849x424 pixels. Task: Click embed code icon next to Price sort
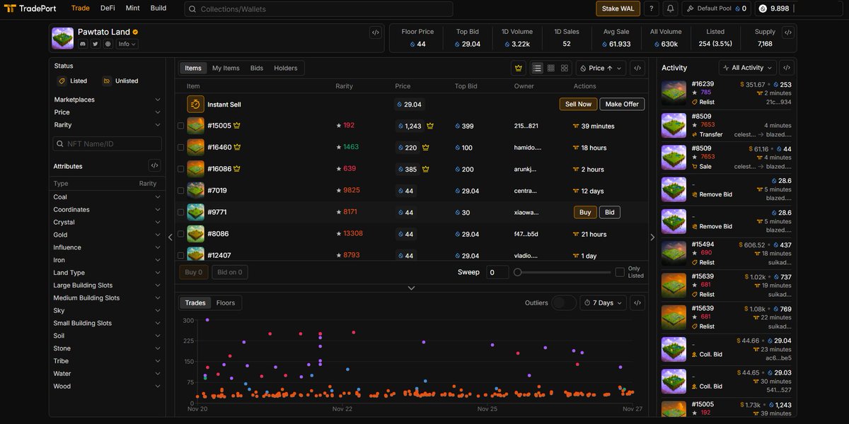(x=637, y=68)
